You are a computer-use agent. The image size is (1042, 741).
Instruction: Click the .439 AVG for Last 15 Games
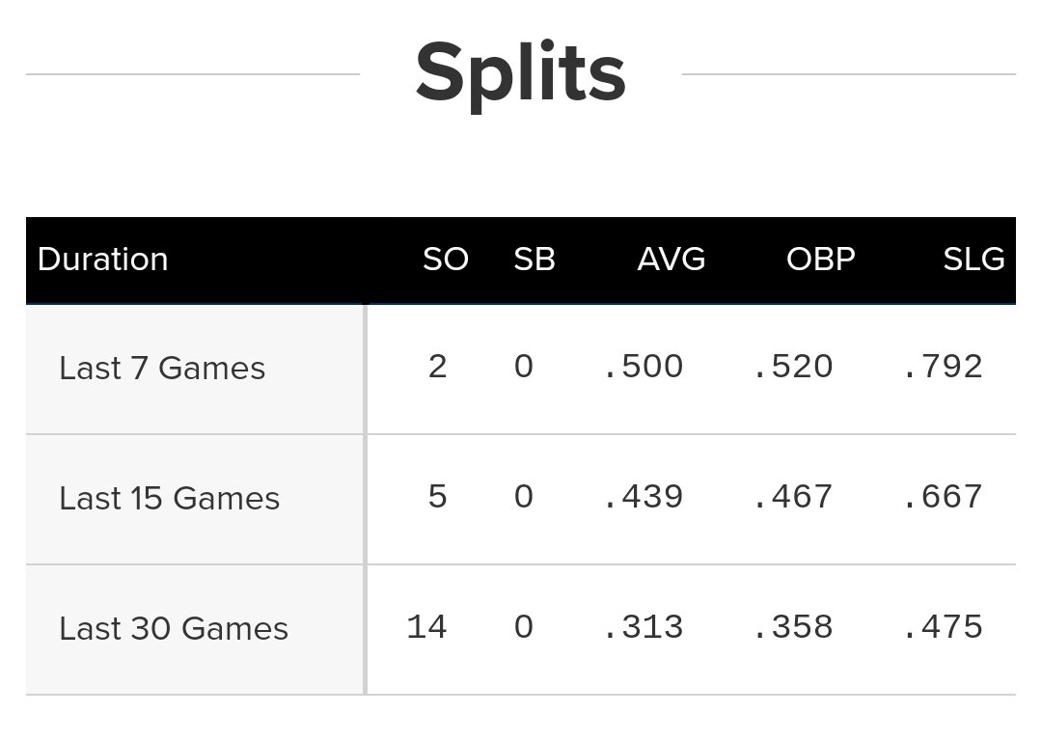coord(643,497)
